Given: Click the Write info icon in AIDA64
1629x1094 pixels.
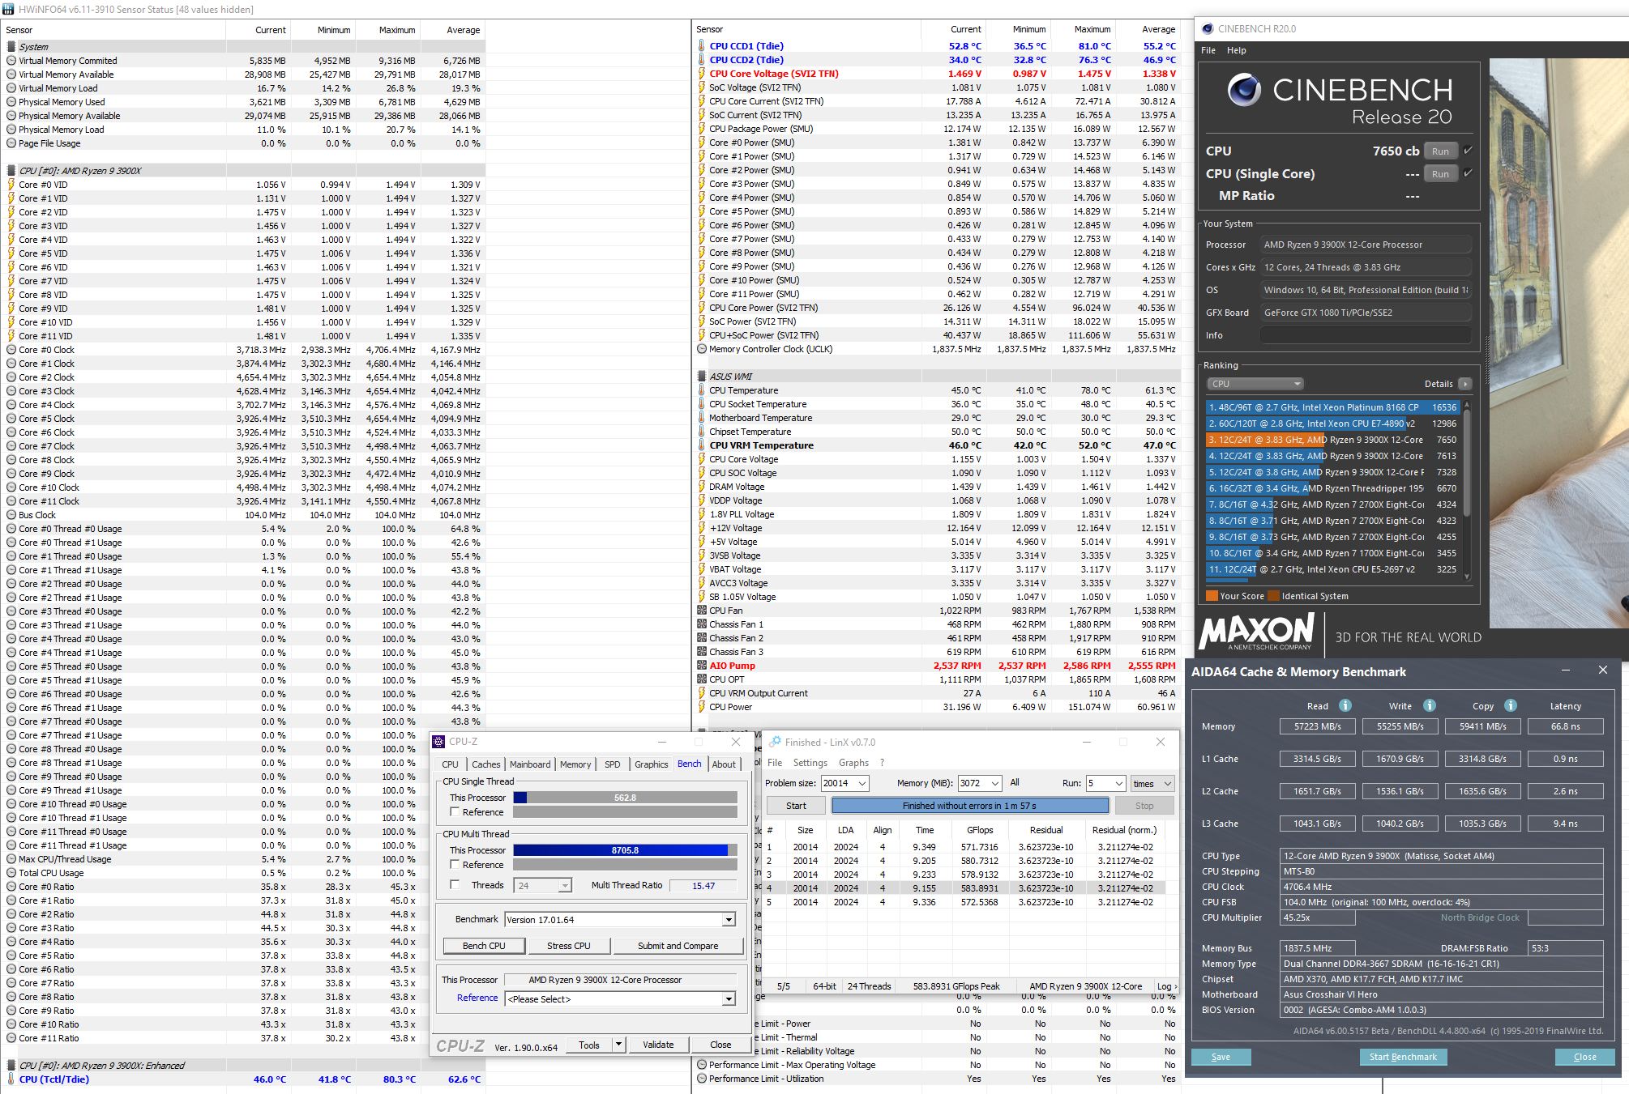Looking at the screenshot, I should [x=1430, y=705].
